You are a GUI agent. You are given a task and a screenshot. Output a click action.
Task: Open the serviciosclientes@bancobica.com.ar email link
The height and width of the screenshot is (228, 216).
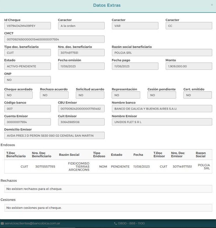tap(32, 223)
